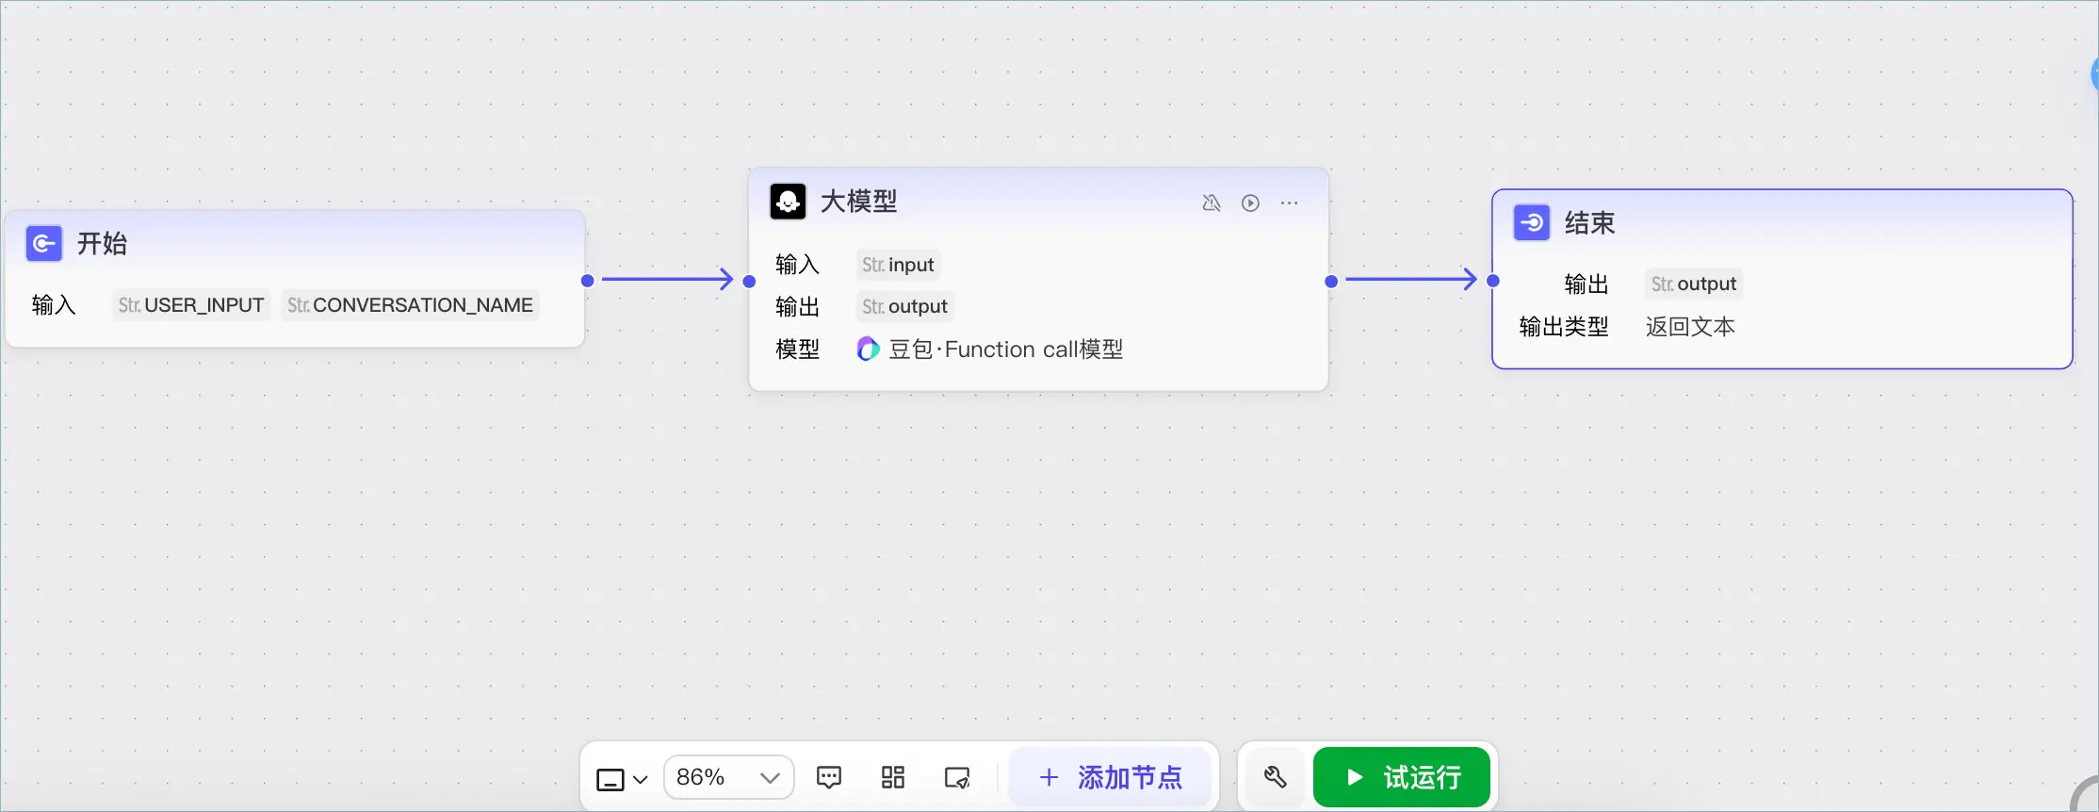Click the input variable in 大模型
This screenshot has height=812, width=2099.
tap(898, 265)
